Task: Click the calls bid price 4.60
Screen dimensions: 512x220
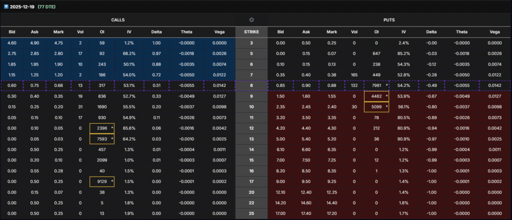Action: [12, 43]
